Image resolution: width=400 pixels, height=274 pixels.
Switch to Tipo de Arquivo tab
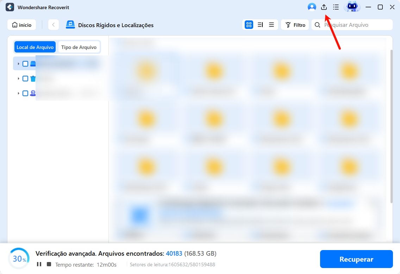point(79,47)
